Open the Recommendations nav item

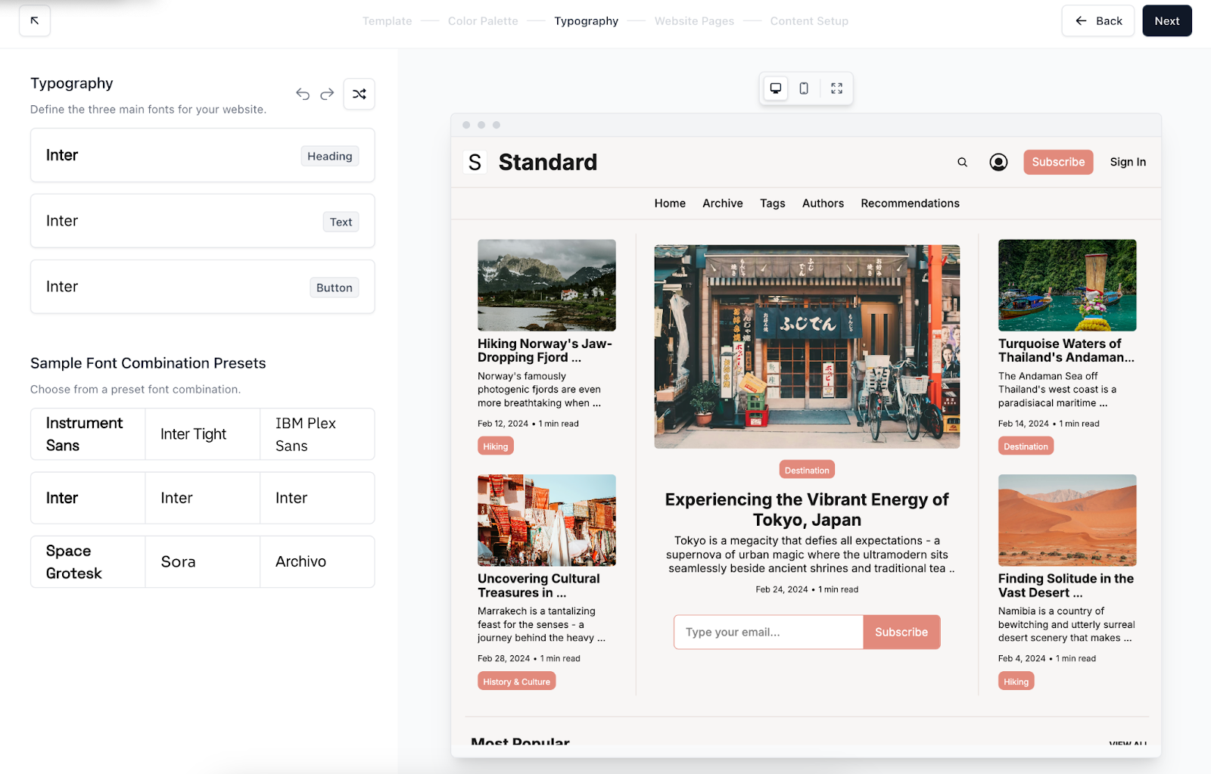click(910, 204)
